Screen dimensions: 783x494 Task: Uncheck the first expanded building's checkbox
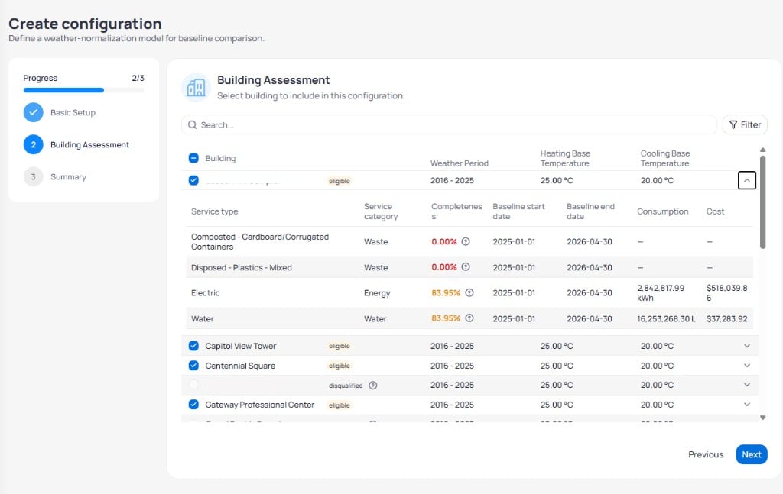(193, 180)
